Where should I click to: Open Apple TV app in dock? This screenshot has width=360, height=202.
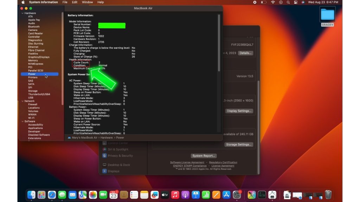tap(165, 195)
